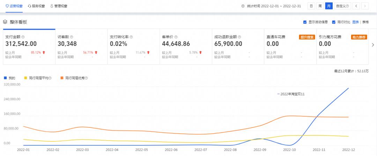Click the orange 同行同层优秀 legend swatch

click(62, 78)
